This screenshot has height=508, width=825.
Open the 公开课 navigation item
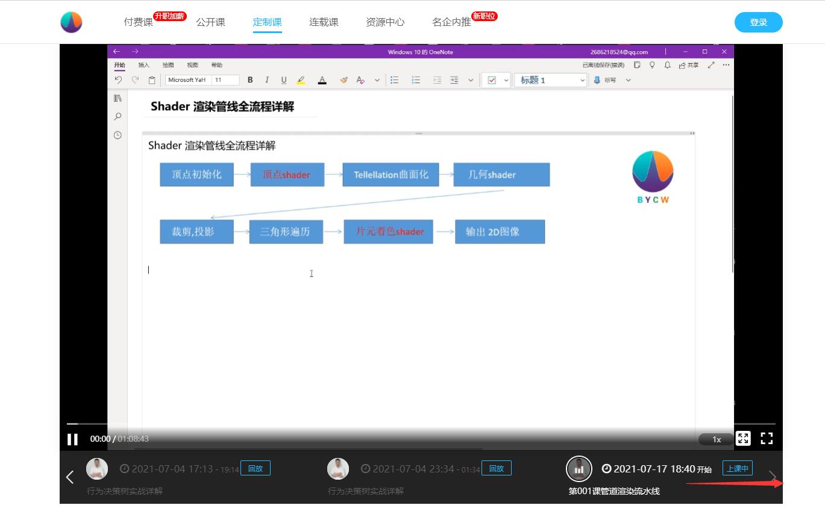click(210, 22)
